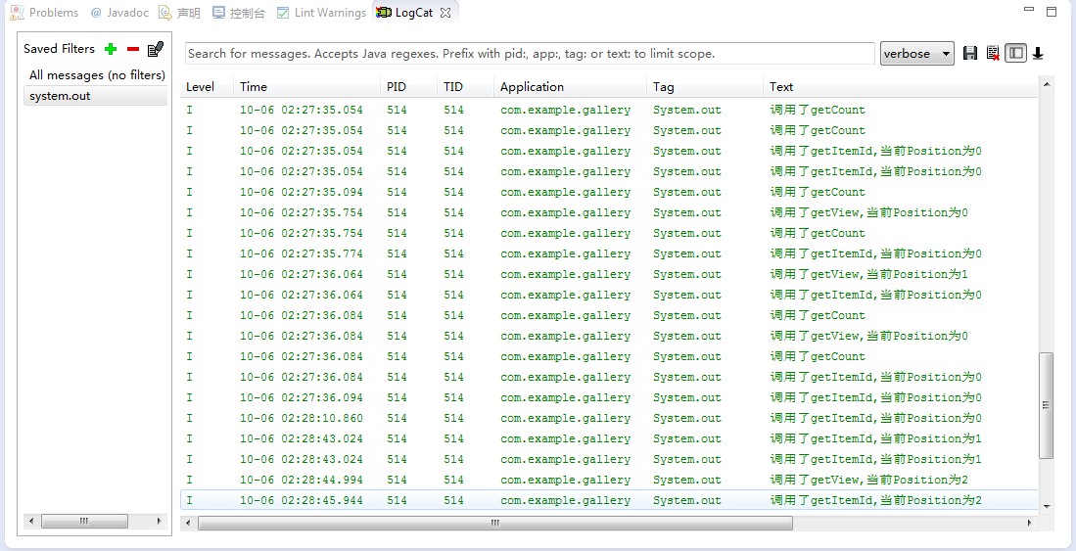Toggle the saved filters view display
This screenshot has width=1076, height=551.
1015,53
